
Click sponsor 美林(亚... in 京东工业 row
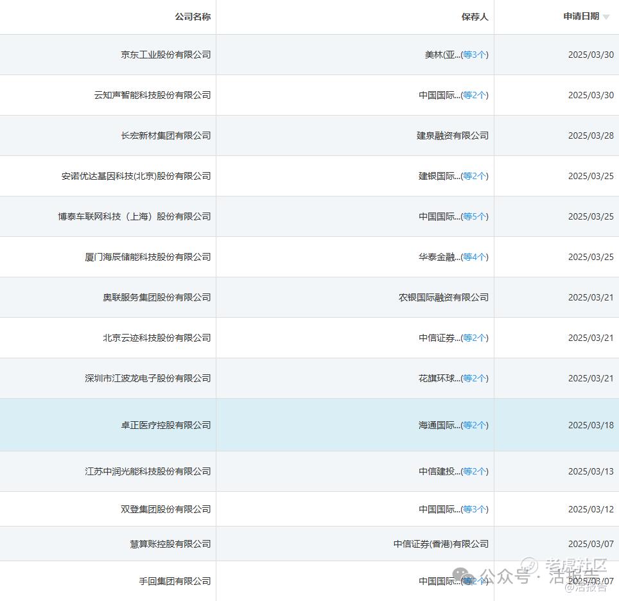coord(442,55)
